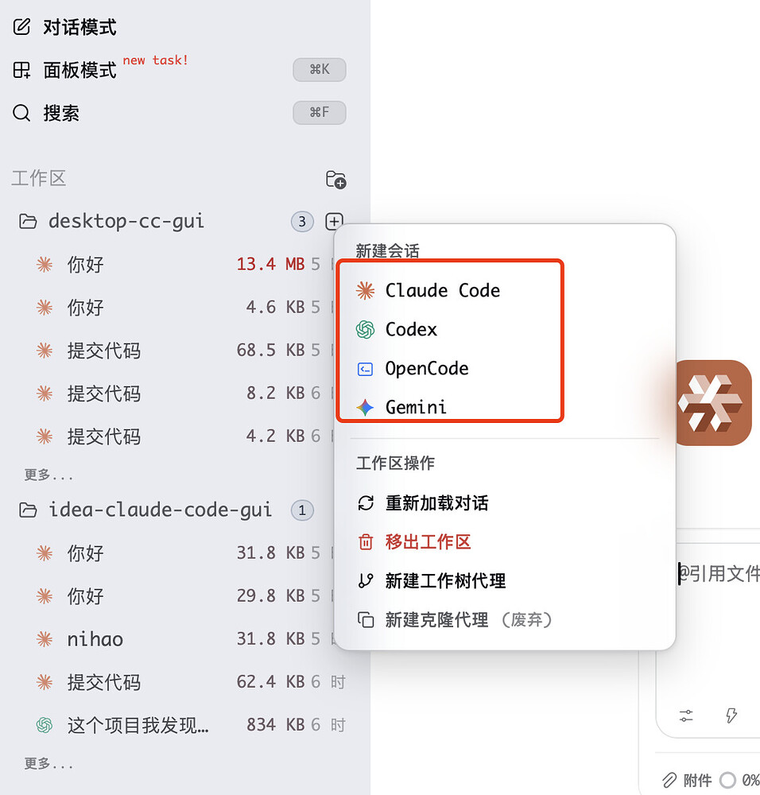
Task: Click the ⌘K shortcut badge
Action: click(x=320, y=69)
